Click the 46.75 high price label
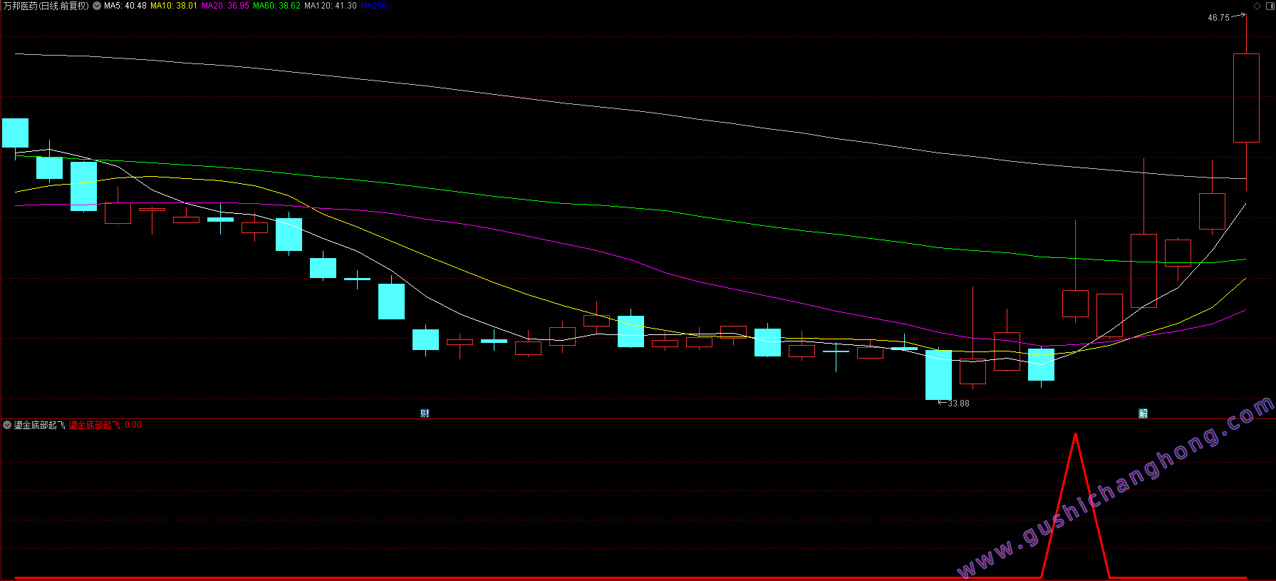Screen dimensions: 1276x581 pyautogui.click(x=1218, y=18)
